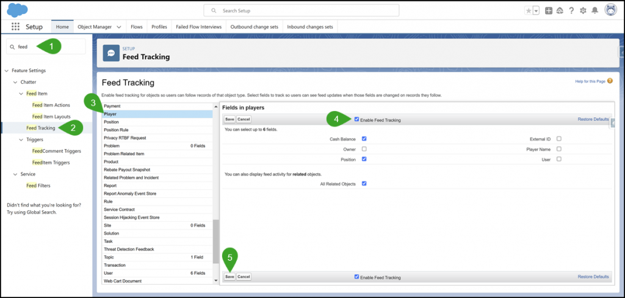This screenshot has height=298, width=625.
Task: Open the notifications bell icon
Action: (594, 11)
